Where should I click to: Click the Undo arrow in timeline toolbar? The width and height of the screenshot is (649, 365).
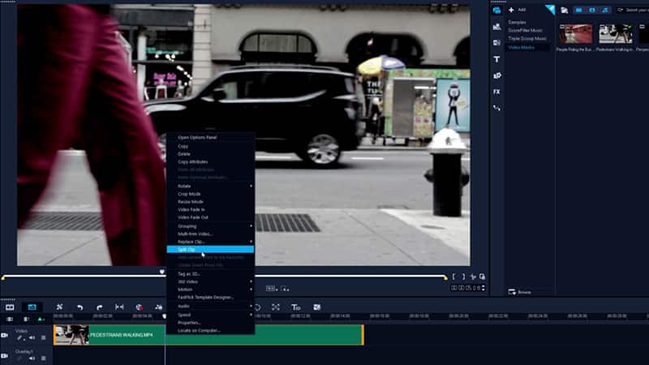coord(80,307)
